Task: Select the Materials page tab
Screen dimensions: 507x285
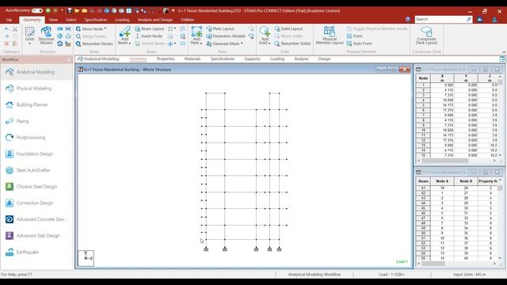Action: [x=193, y=59]
